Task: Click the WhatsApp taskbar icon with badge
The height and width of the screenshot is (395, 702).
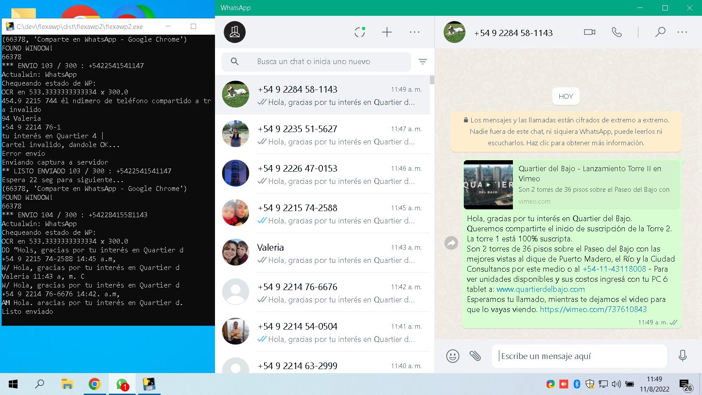Action: click(122, 384)
